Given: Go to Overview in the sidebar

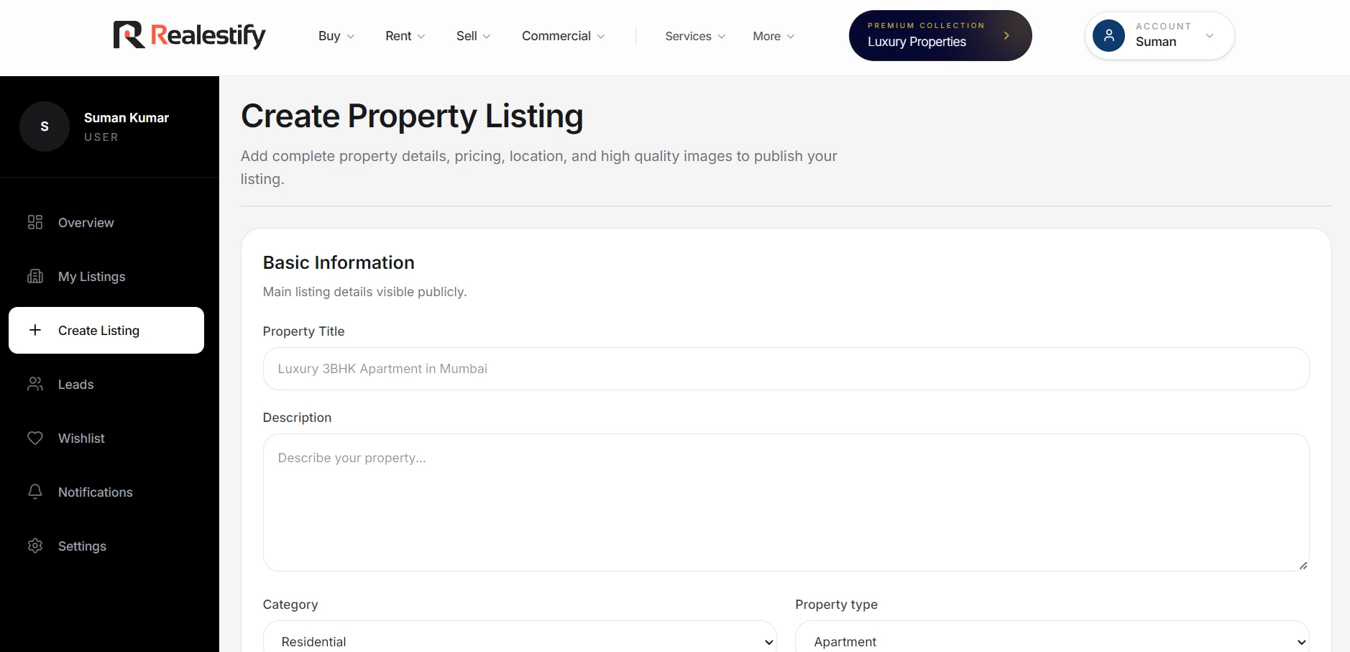Looking at the screenshot, I should pos(106,222).
